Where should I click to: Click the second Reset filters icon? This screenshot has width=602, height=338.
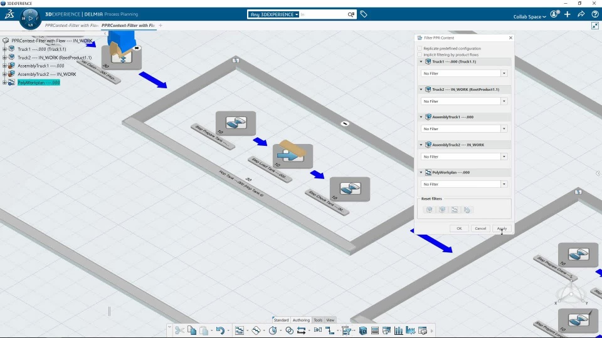point(442,210)
